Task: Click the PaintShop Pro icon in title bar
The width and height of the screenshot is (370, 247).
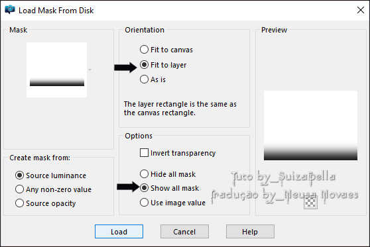Action: [x=10, y=10]
